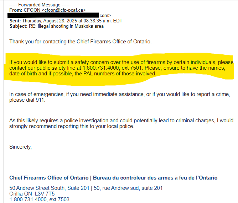Click ext 7501 in the highlighted paragraph
Screen dimensions: 238x203
click(x=132, y=68)
